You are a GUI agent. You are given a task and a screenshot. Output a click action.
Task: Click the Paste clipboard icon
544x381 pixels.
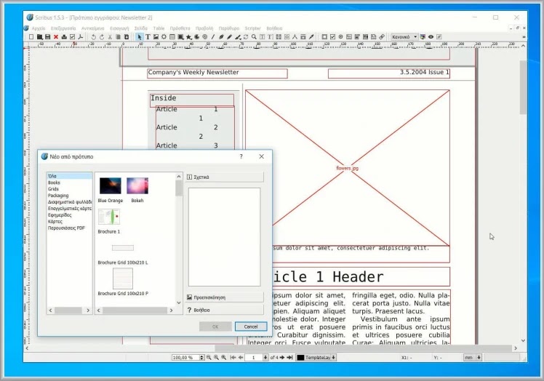coord(127,37)
